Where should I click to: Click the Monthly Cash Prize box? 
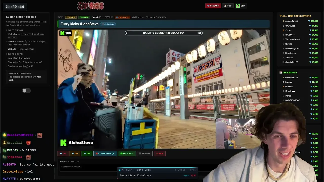click(x=27, y=77)
